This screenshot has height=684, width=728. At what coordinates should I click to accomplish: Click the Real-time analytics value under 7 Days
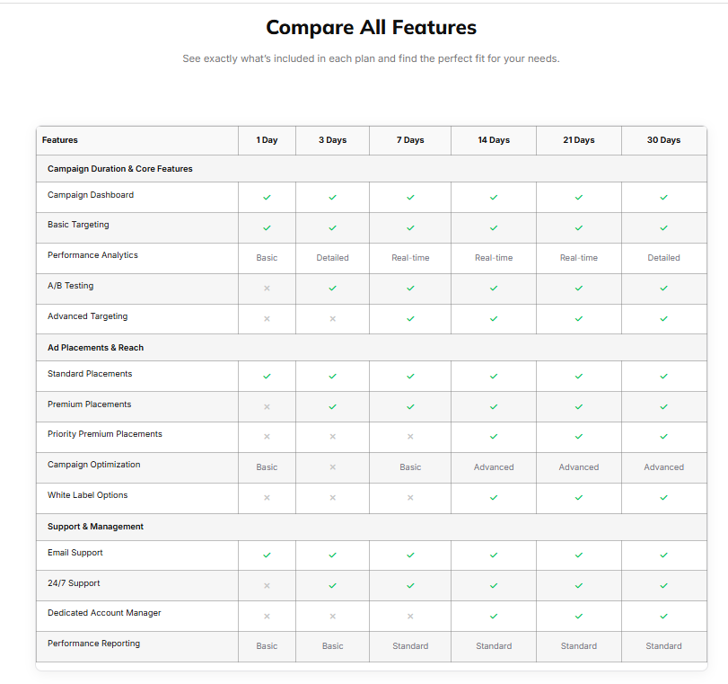click(410, 258)
